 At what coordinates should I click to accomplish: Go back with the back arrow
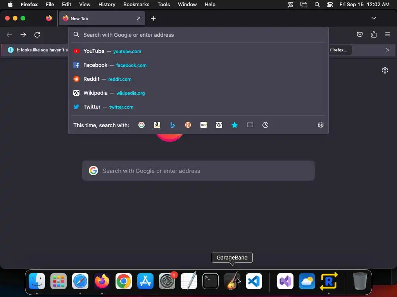tap(9, 34)
